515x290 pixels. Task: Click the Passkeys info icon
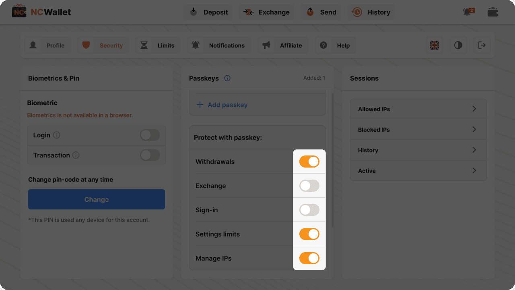point(227,78)
